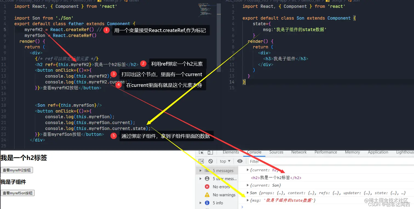Click the <Son ref={this.myrefSon}/> code line

(68, 105)
